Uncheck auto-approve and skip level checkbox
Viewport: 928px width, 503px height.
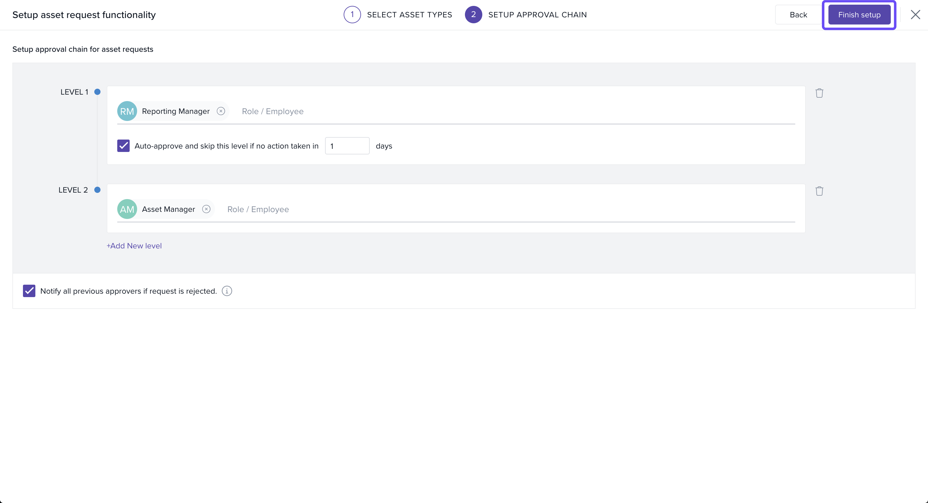123,146
